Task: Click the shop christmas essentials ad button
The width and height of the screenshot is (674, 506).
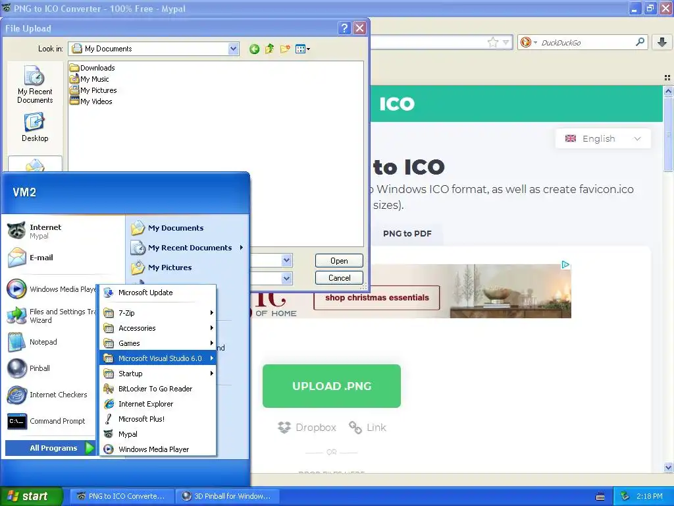Action: 376,298
